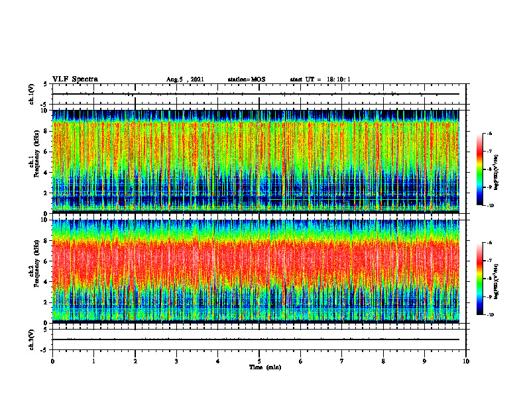Image resolution: width=525 pixels, height=405 pixels.
Task: Click the 'ch.3(V)' axis label
Action: coord(32,339)
